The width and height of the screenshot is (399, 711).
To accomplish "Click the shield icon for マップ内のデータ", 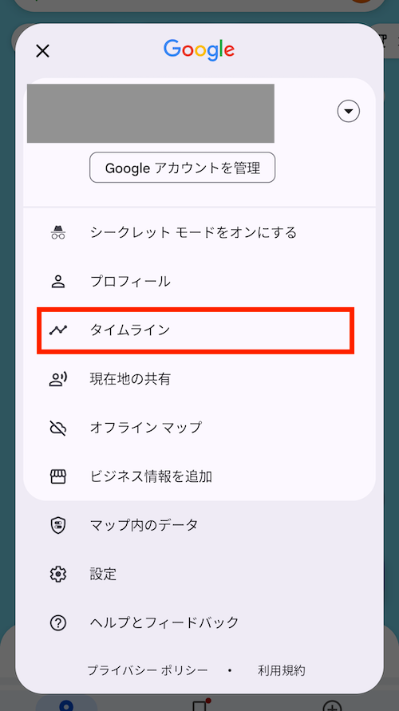I will pos(58,526).
